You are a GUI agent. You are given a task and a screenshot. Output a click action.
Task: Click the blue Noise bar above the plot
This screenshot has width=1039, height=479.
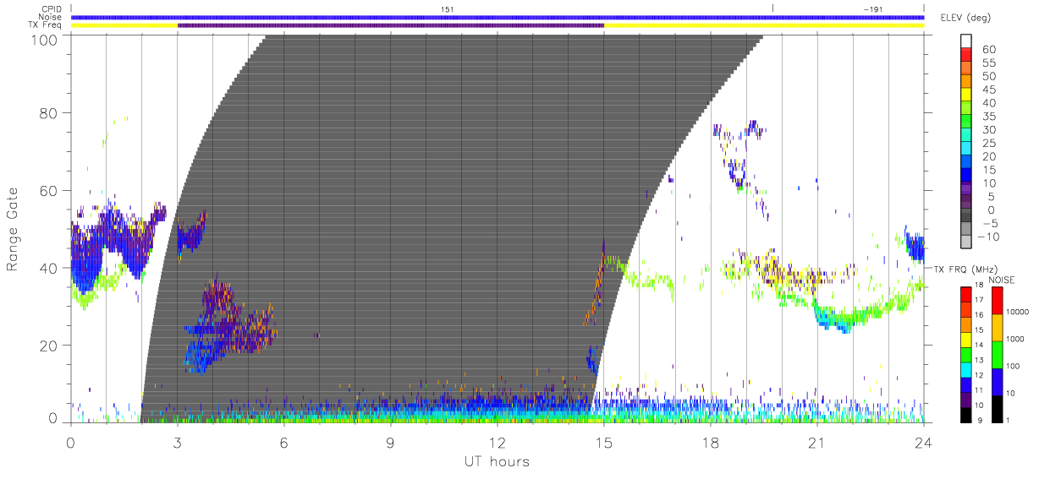tap(498, 17)
